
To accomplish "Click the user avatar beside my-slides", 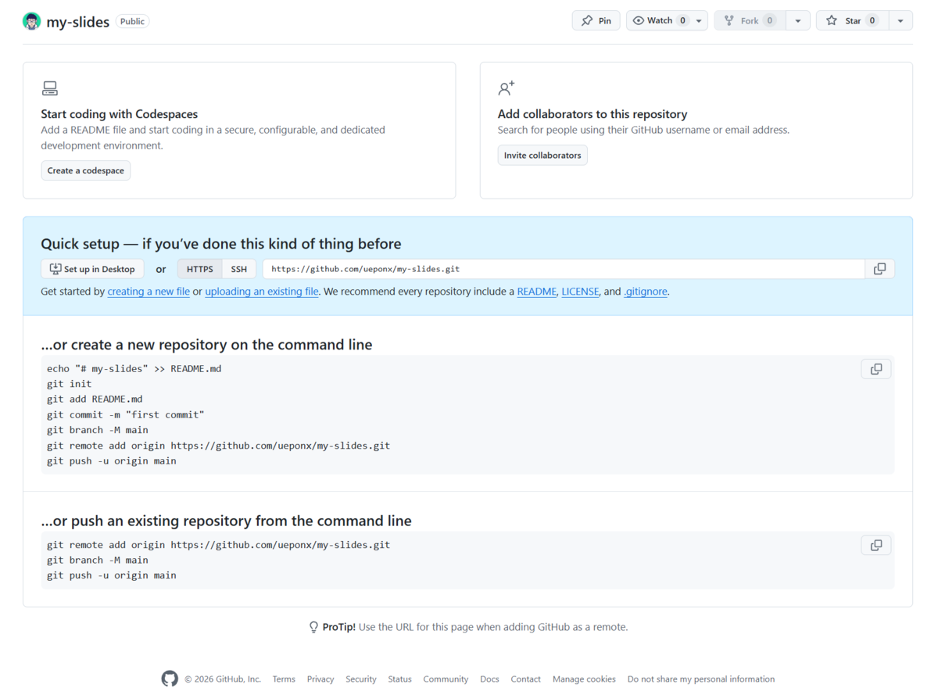I will (32, 21).
